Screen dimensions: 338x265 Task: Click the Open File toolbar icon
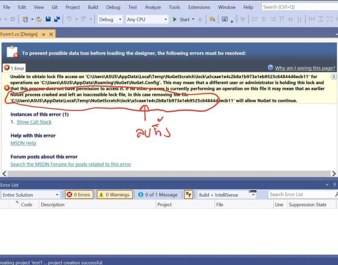(39, 19)
